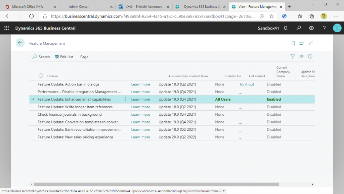
Task: Switch to Dynamics 365 Business Central tab
Action: tap(202, 7)
